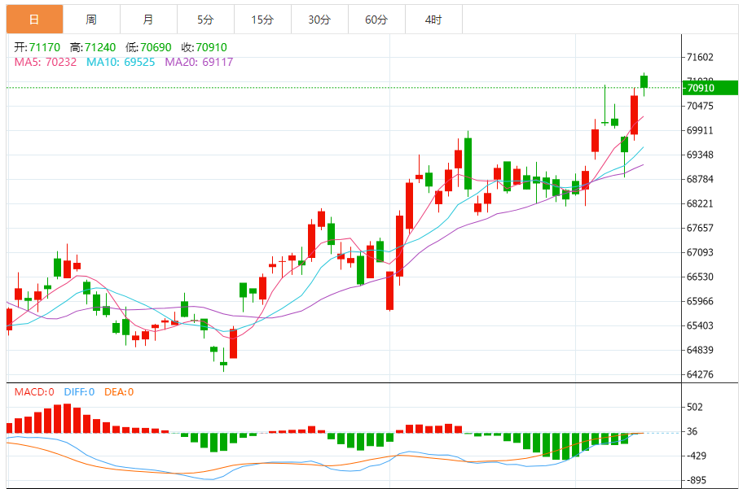Open the 15分 timeframe tab
The height and width of the screenshot is (489, 743).
coord(262,20)
